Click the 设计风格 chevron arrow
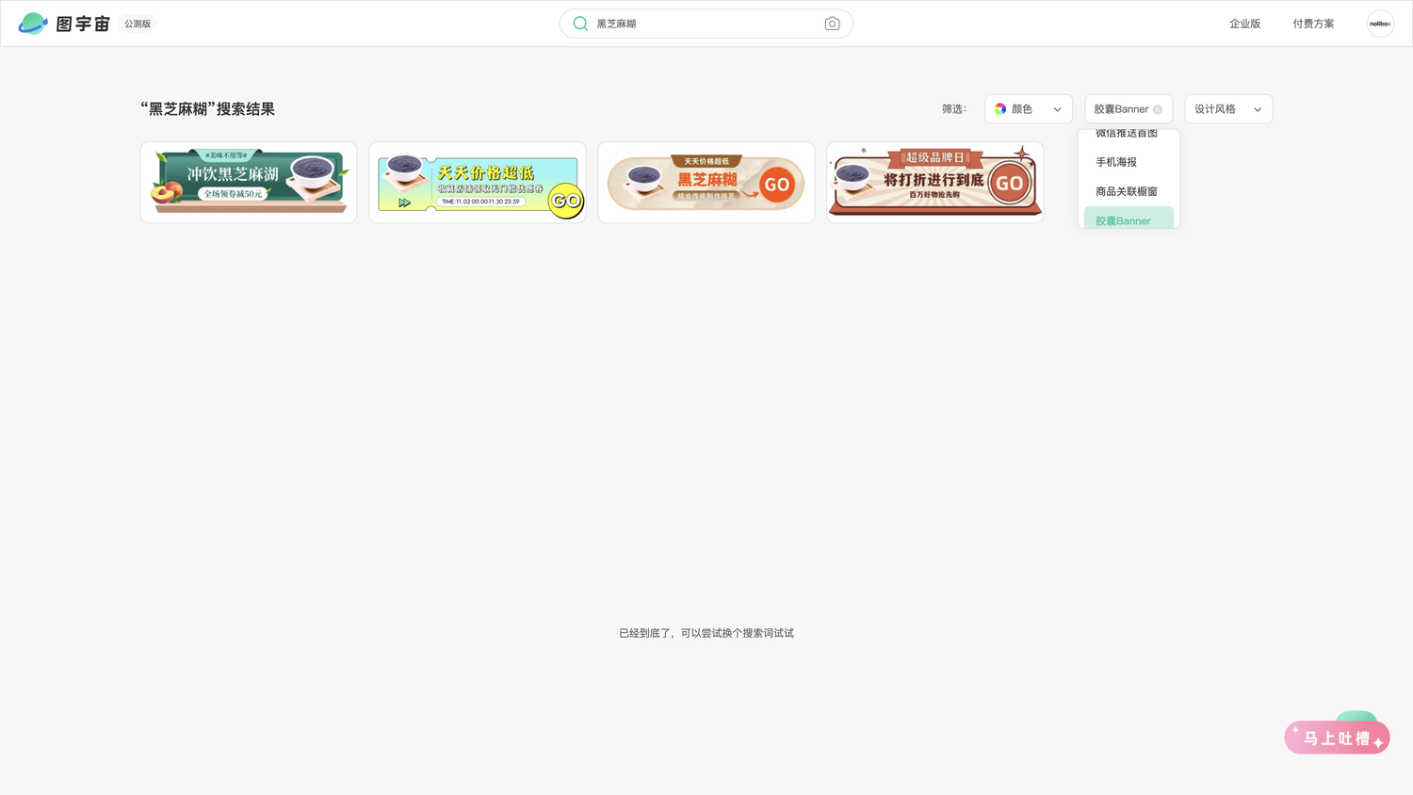 1258,109
